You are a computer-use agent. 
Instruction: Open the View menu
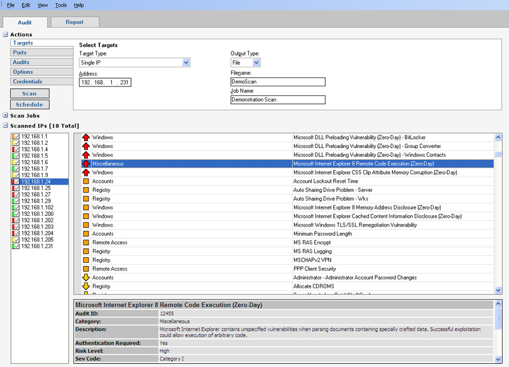pyautogui.click(x=43, y=5)
